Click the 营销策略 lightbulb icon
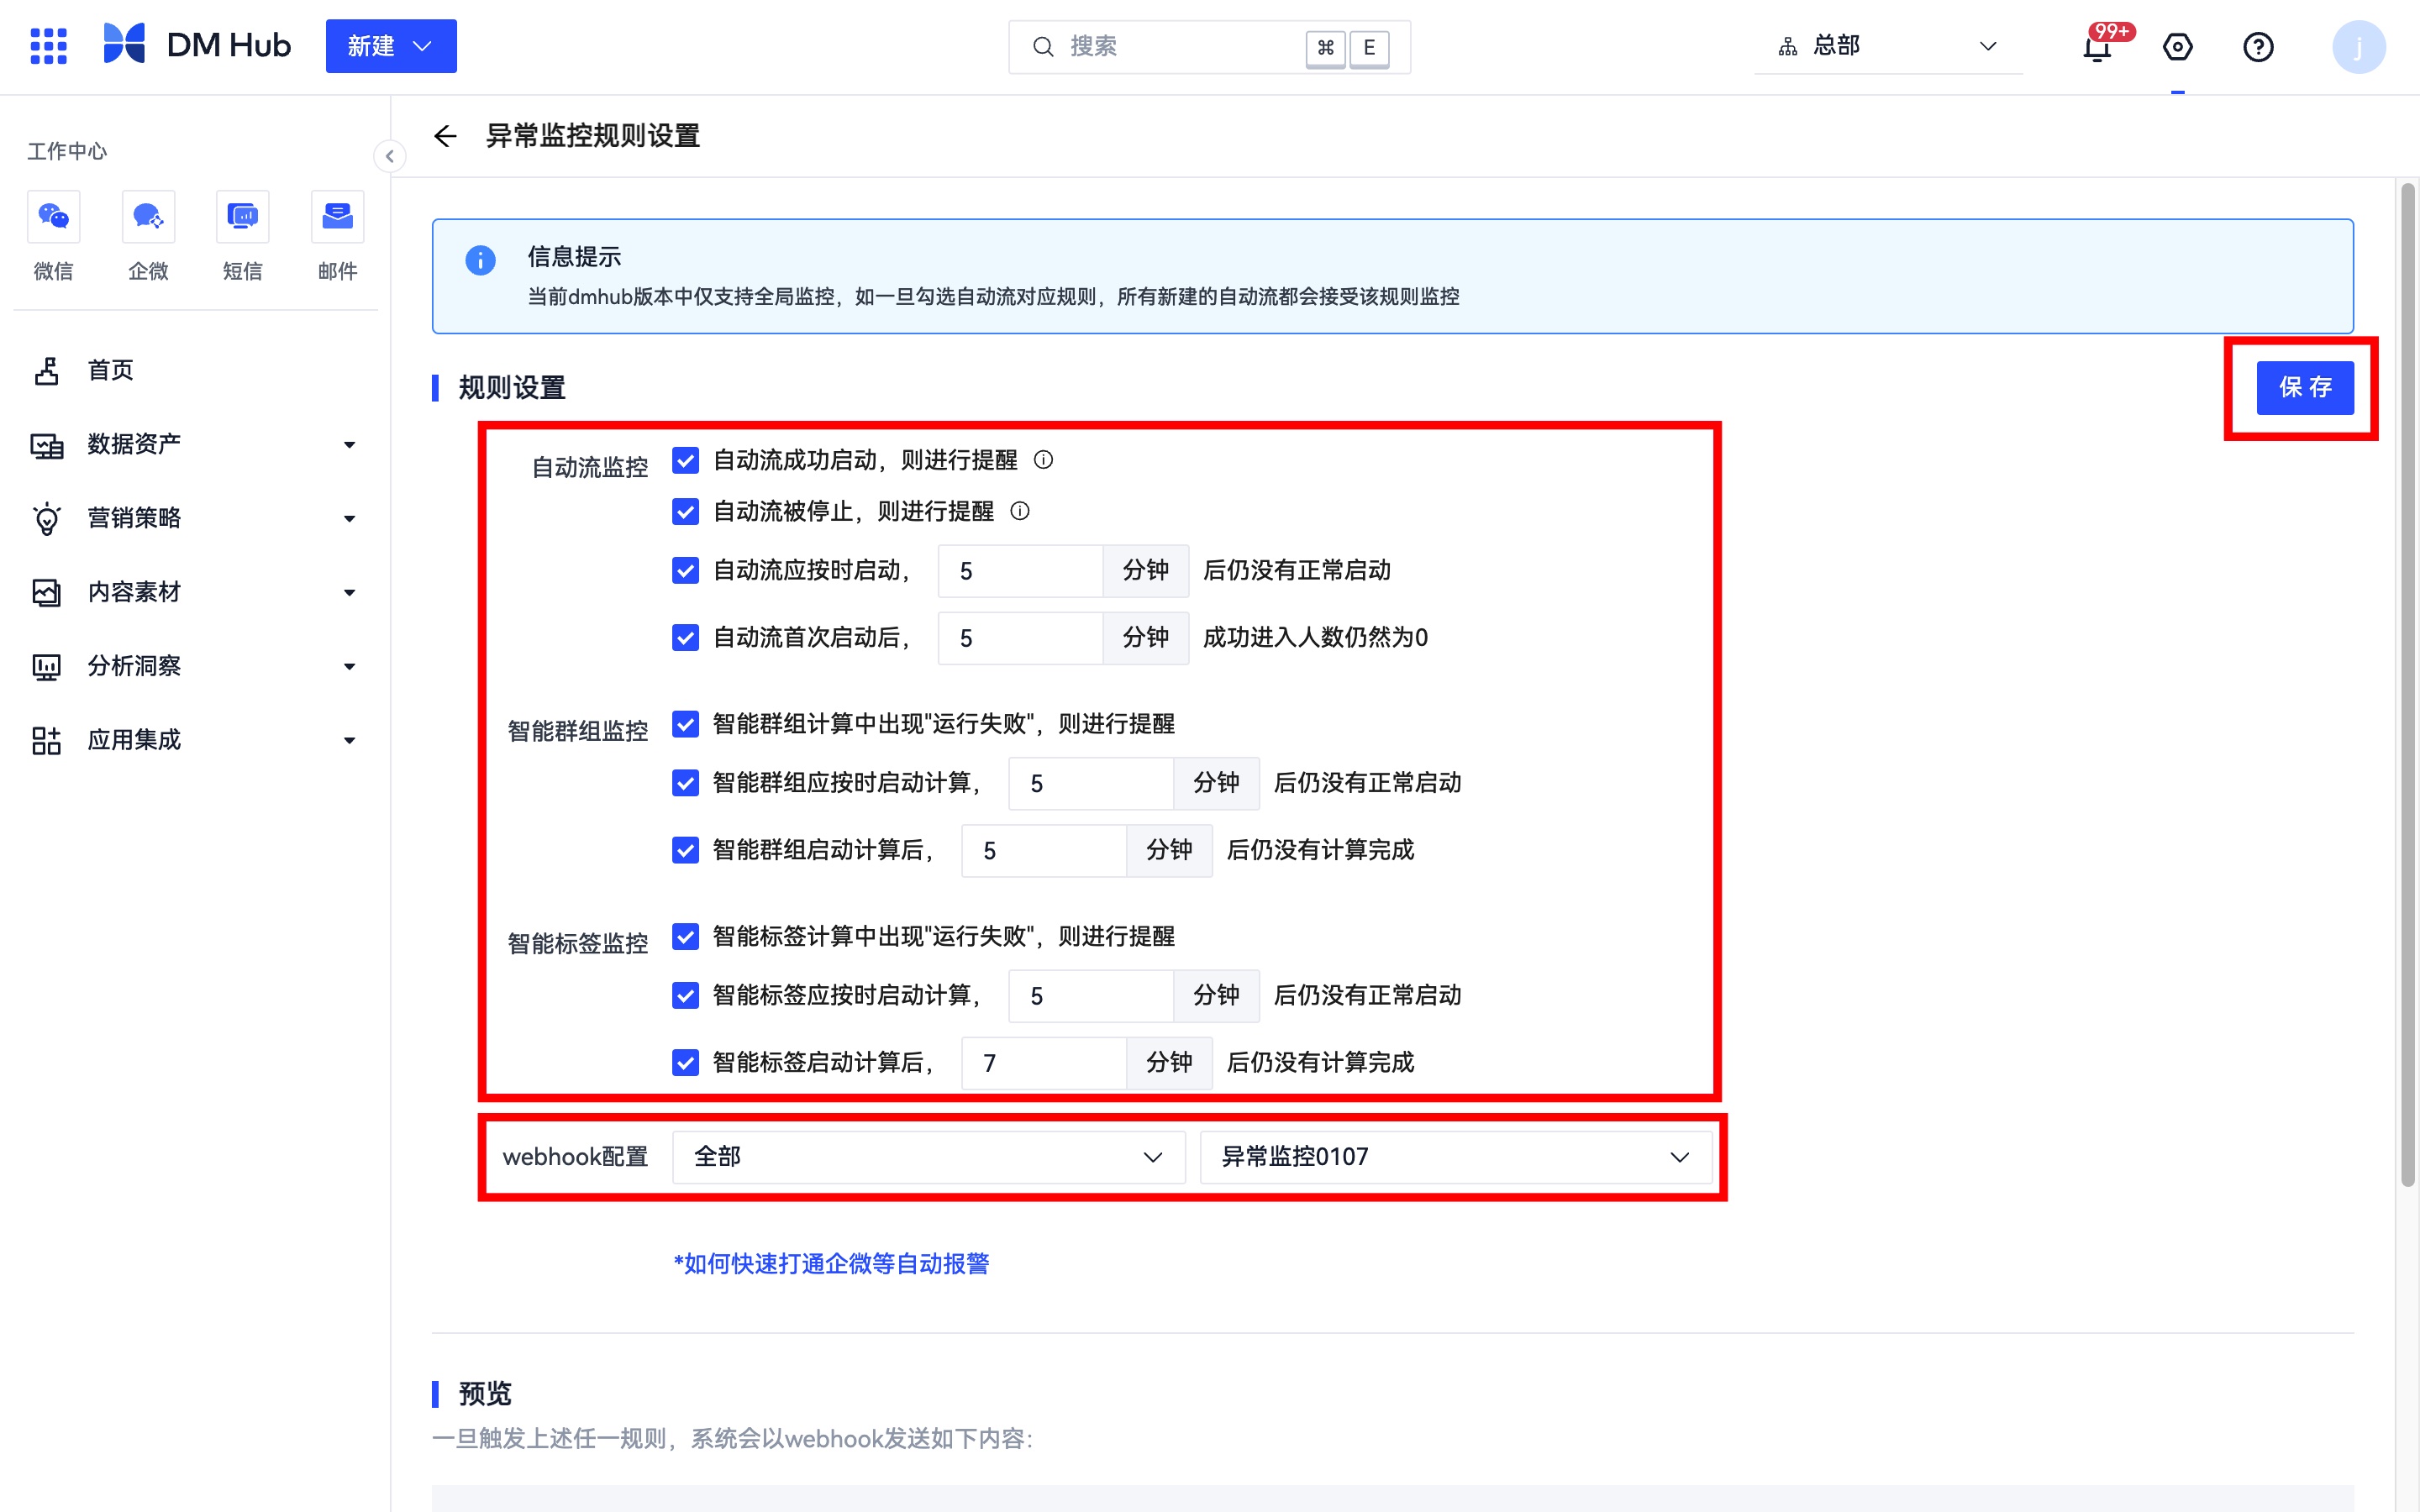This screenshot has width=2420, height=1512. click(47, 519)
